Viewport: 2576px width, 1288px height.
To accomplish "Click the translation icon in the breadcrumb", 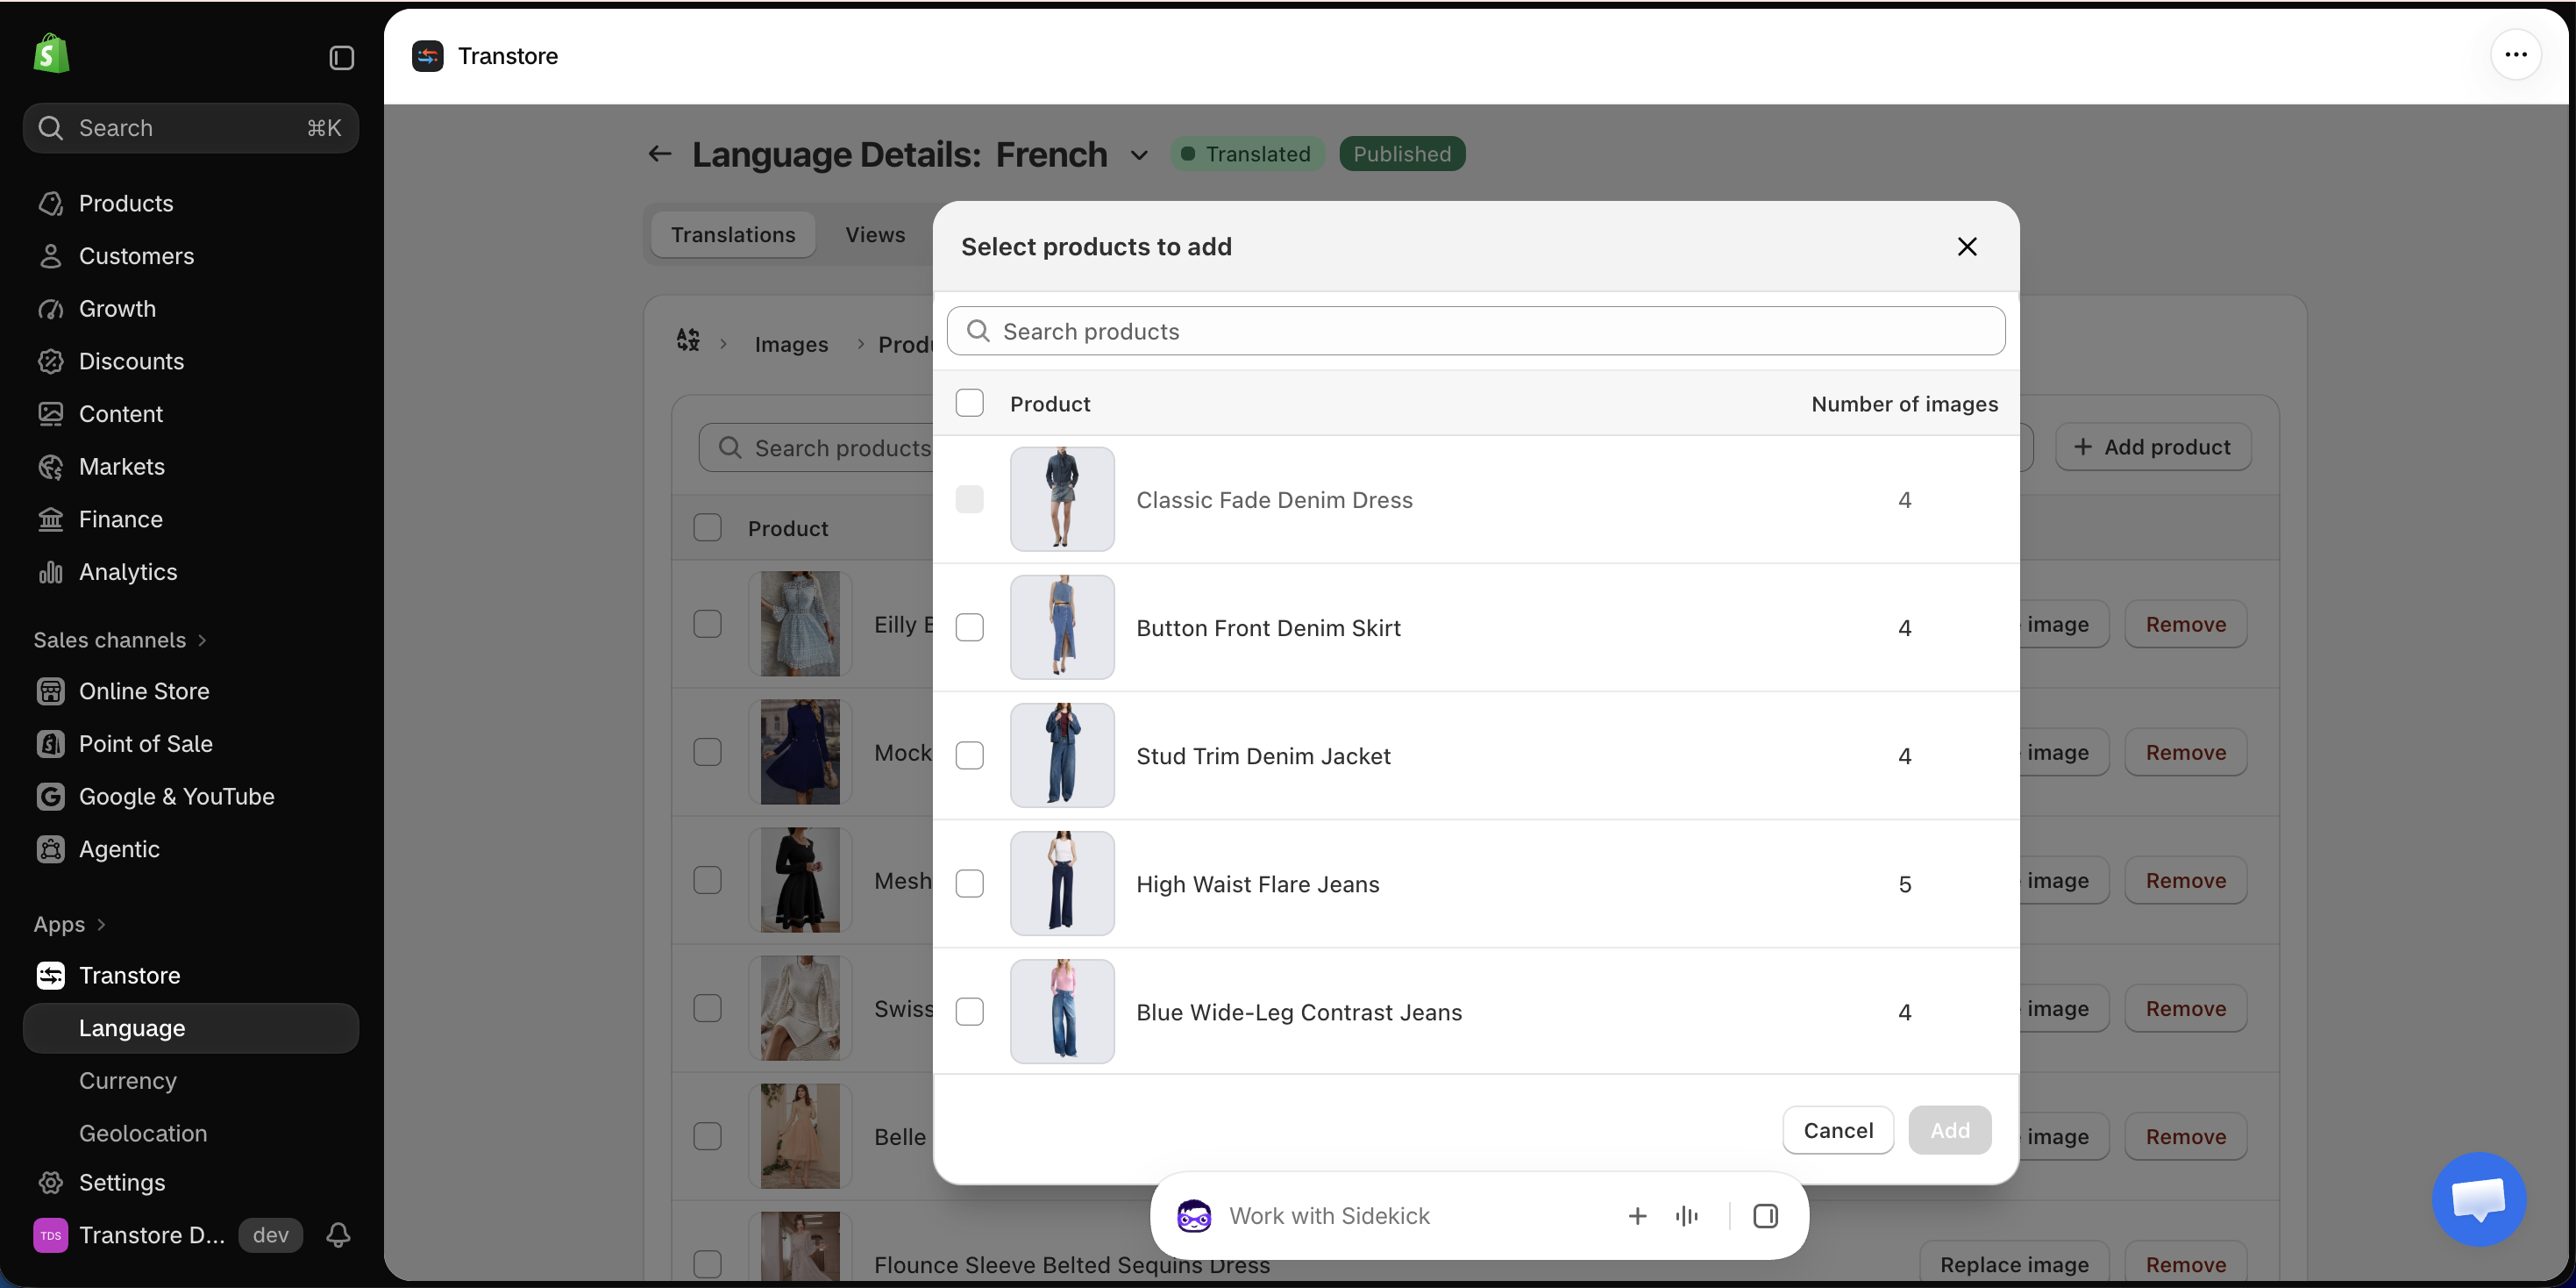I will click(688, 340).
